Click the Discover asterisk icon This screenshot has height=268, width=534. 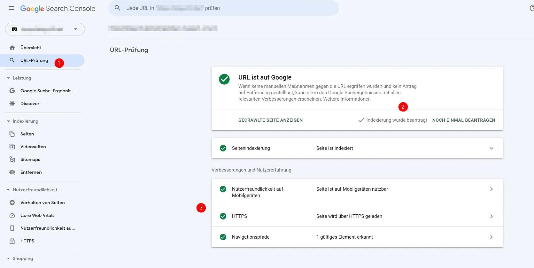click(x=12, y=103)
